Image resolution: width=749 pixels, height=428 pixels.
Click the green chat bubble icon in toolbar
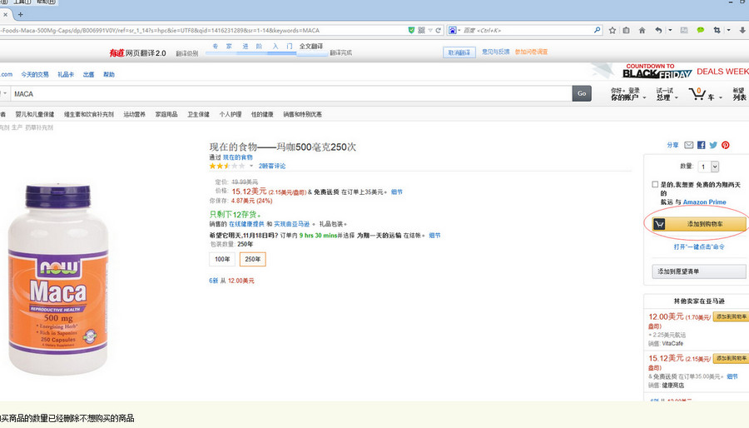click(x=700, y=30)
